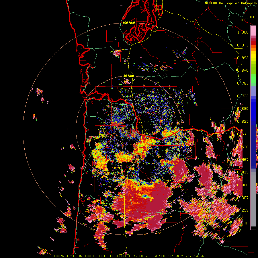
Task: Click the 14:41 timestamp in the caption
Action: point(200,256)
